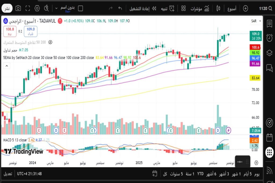Click the نشر publish button
This screenshot has width=275, height=183.
coord(7,9)
